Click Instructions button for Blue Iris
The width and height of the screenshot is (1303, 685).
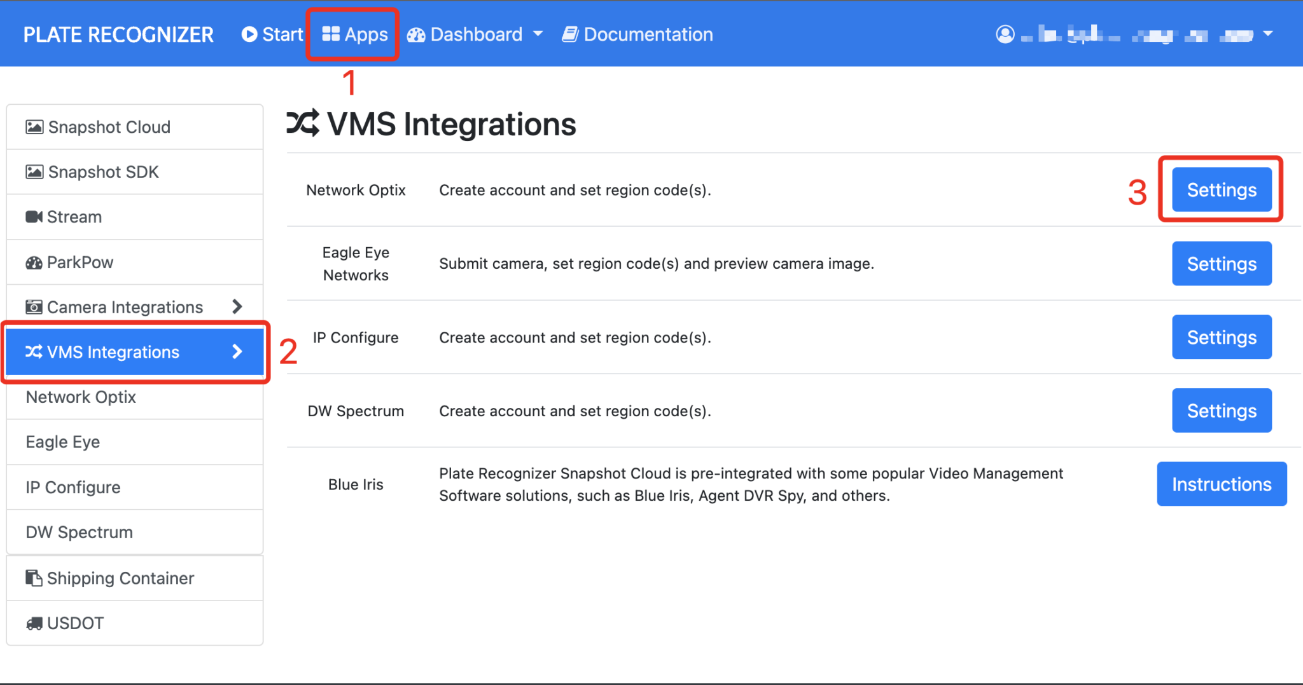1222,484
